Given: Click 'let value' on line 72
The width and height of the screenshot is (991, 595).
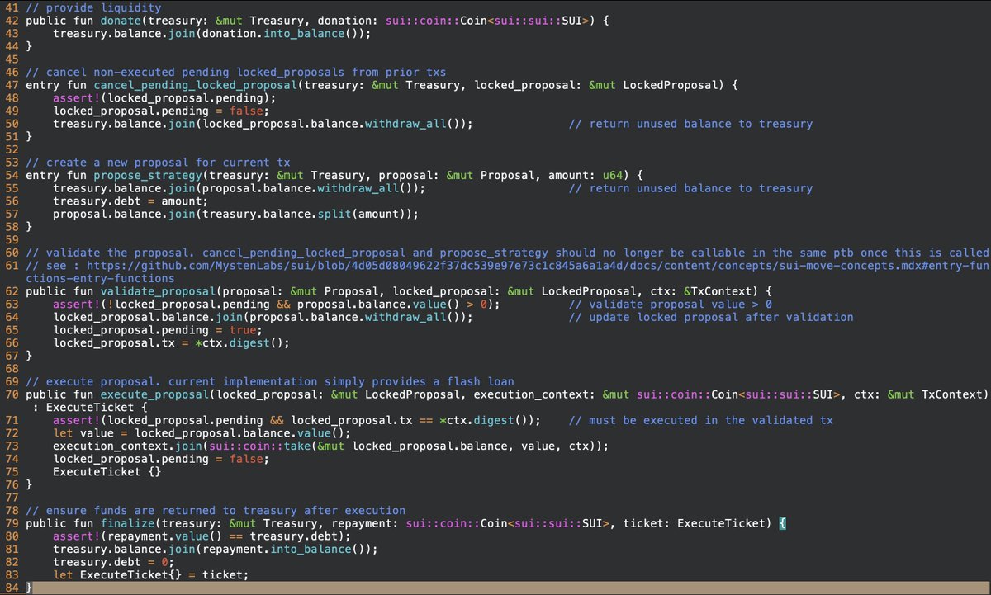Looking at the screenshot, I should coord(84,433).
